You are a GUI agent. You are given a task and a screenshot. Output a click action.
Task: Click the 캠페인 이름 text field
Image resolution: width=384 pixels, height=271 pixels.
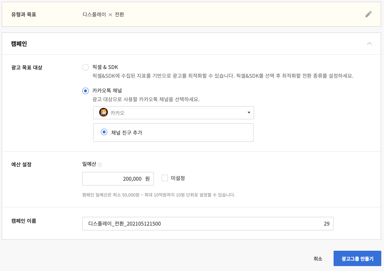pyautogui.click(x=208, y=224)
